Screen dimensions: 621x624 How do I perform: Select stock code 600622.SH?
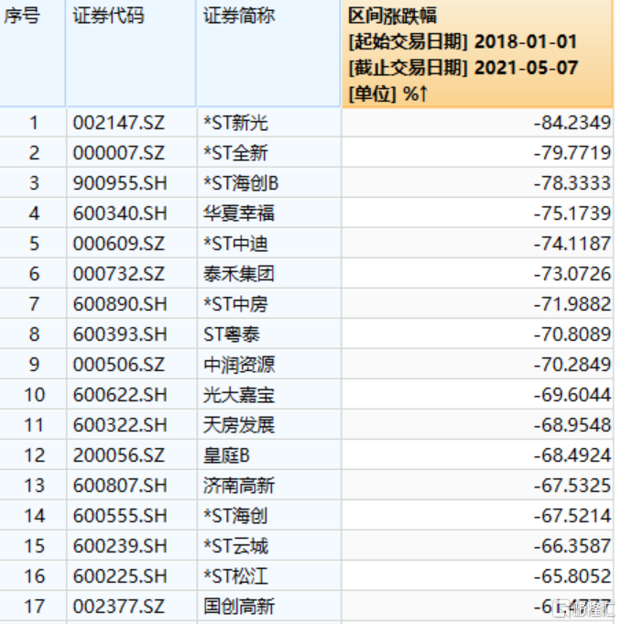(x=120, y=395)
